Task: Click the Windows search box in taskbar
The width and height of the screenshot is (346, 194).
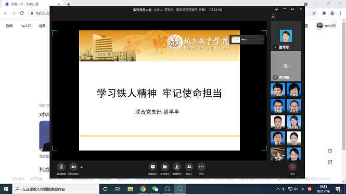Action: click(x=56, y=189)
